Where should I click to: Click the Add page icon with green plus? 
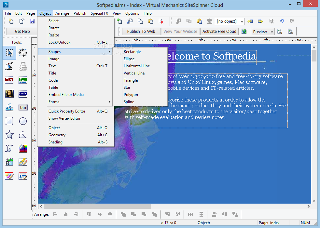(119, 21)
